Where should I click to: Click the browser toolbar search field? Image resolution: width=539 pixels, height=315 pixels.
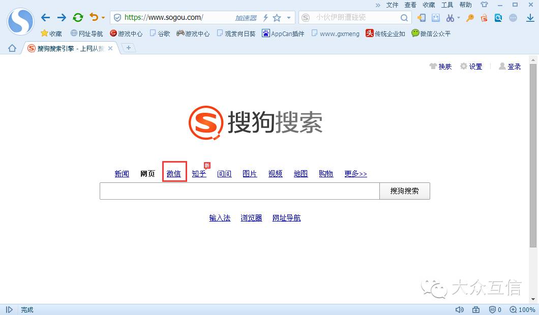tap(356, 17)
